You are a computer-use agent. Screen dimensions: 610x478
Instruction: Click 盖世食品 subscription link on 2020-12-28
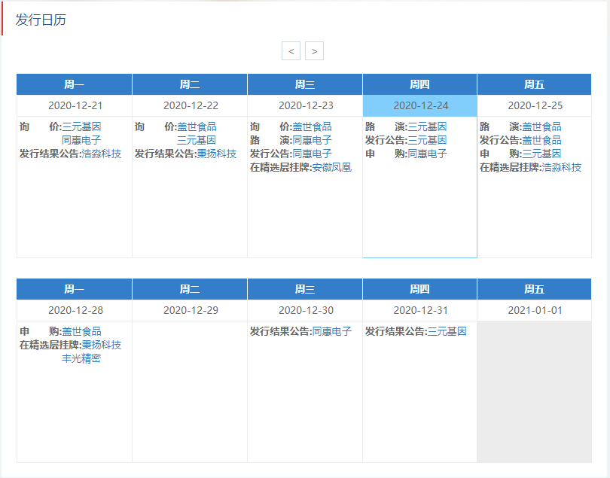click(x=81, y=331)
